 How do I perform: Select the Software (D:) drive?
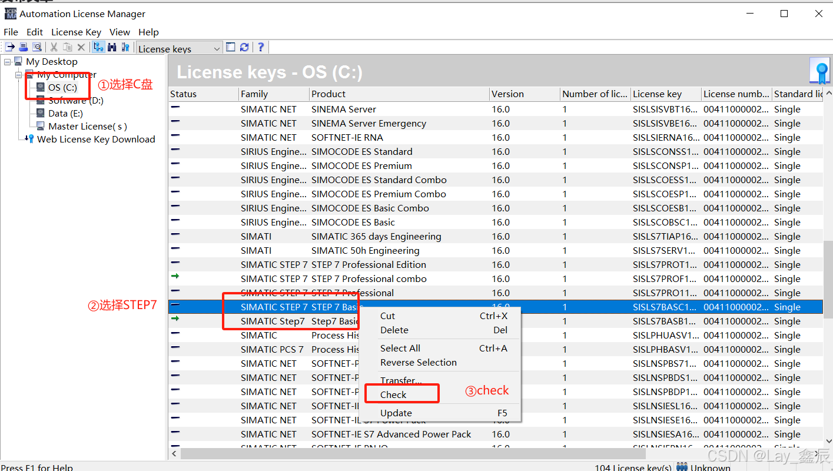pyautogui.click(x=75, y=100)
